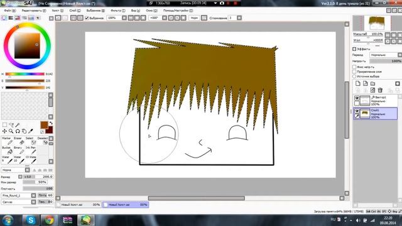Click the horizontal canvas scrollbar
The height and width of the screenshot is (226, 402).
coord(197,198)
